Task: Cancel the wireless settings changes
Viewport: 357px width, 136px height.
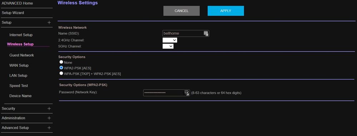Action: tap(181, 11)
